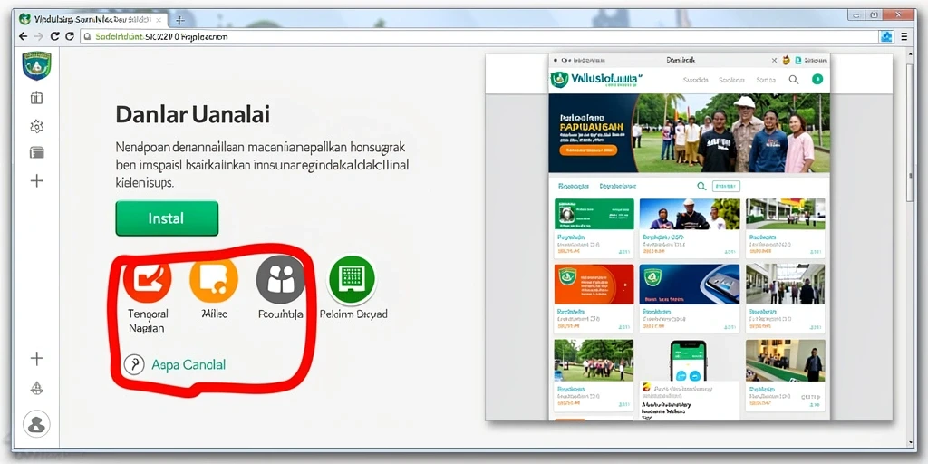
Task: Click the search icon in preview header
Action: (794, 80)
